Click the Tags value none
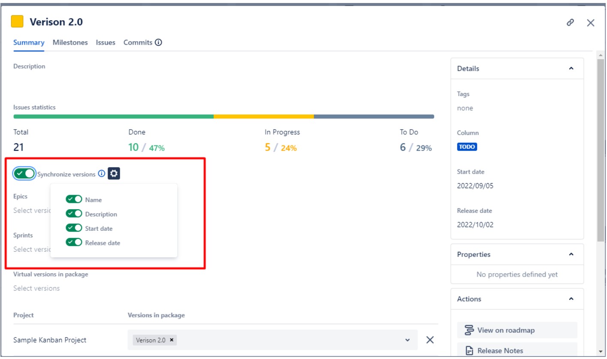Viewport: 607px width, 359px height. pos(465,108)
